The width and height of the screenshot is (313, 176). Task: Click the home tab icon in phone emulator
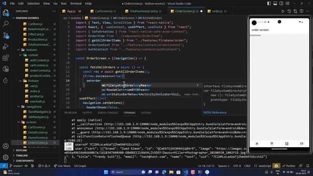(x=257, y=144)
